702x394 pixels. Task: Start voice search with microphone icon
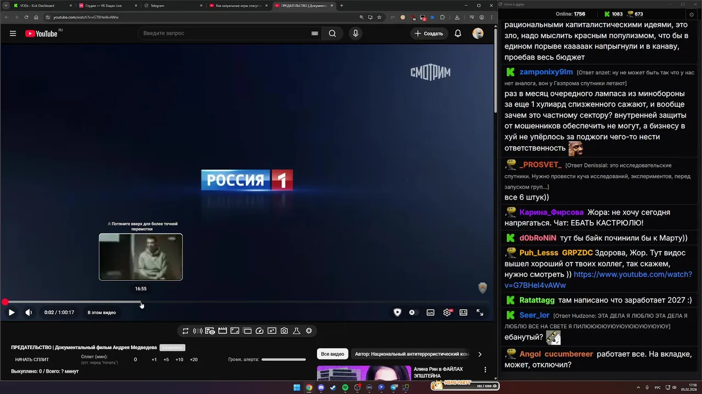click(x=355, y=33)
